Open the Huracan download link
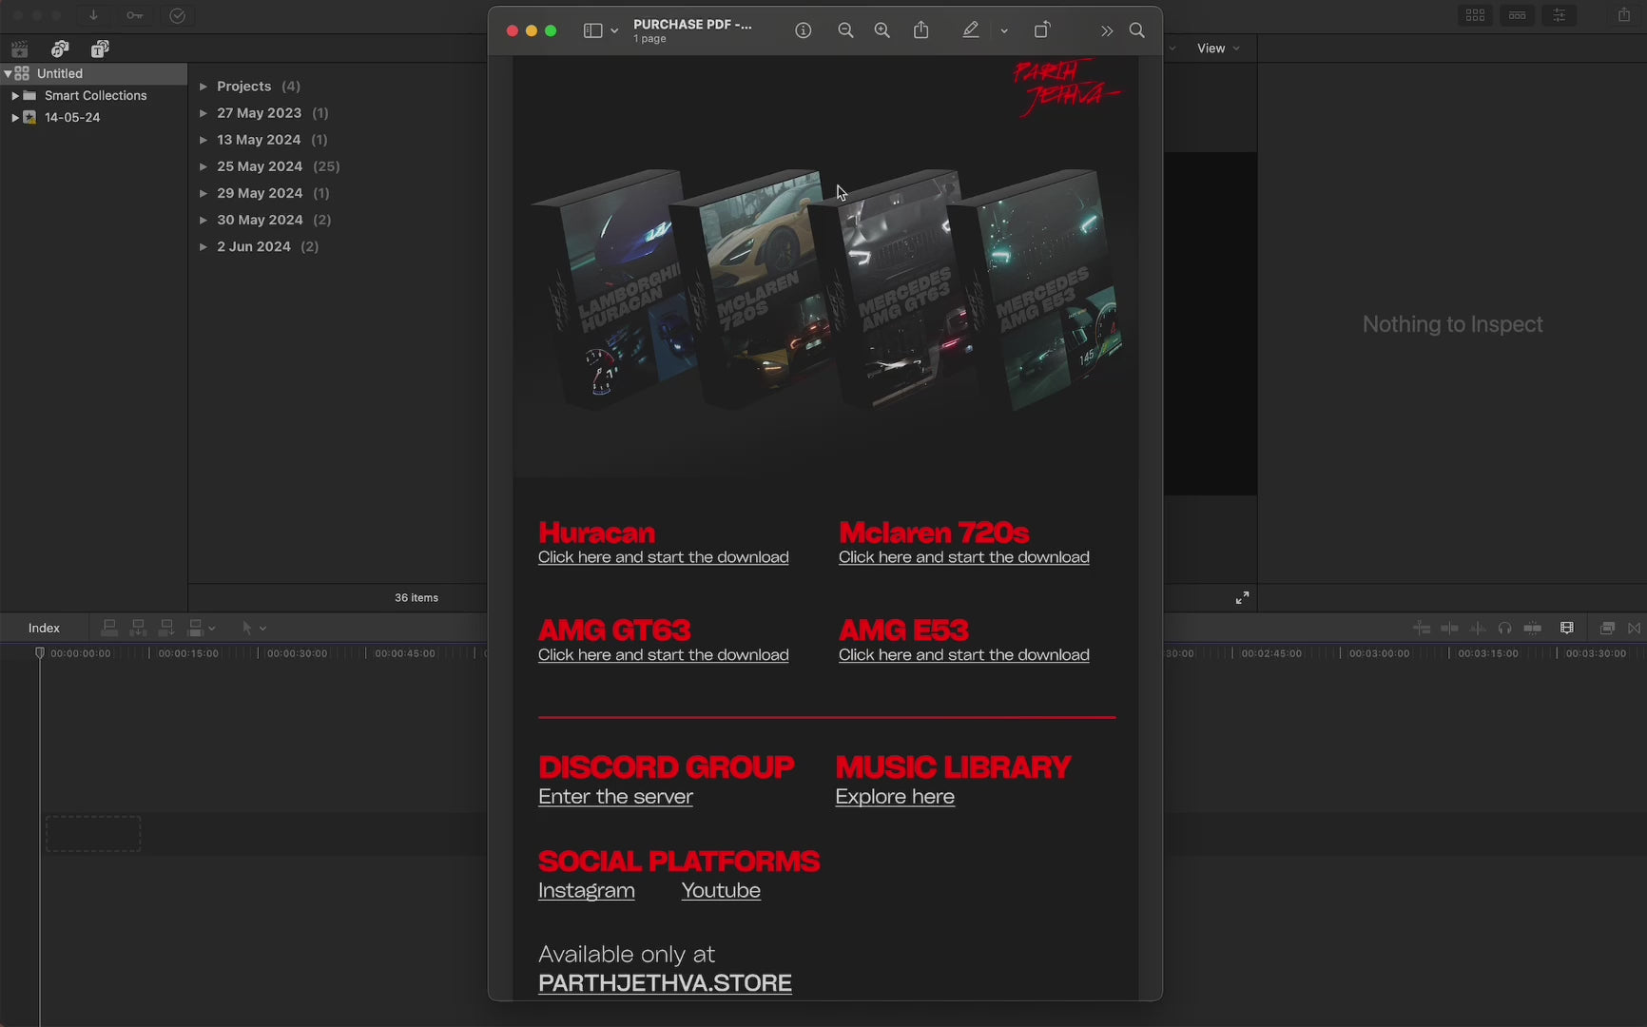Viewport: 1647px width, 1027px height. point(663,557)
